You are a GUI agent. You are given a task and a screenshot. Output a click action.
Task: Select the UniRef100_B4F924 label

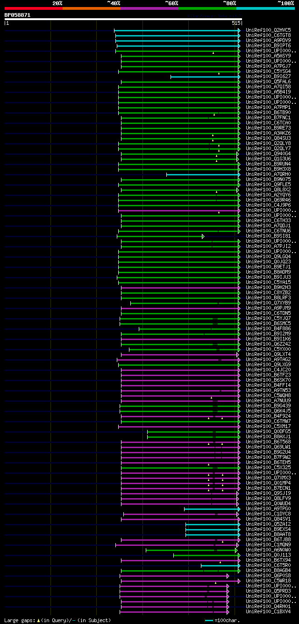pyautogui.click(x=268, y=416)
